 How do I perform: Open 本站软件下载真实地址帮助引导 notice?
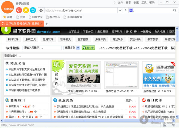27,69
